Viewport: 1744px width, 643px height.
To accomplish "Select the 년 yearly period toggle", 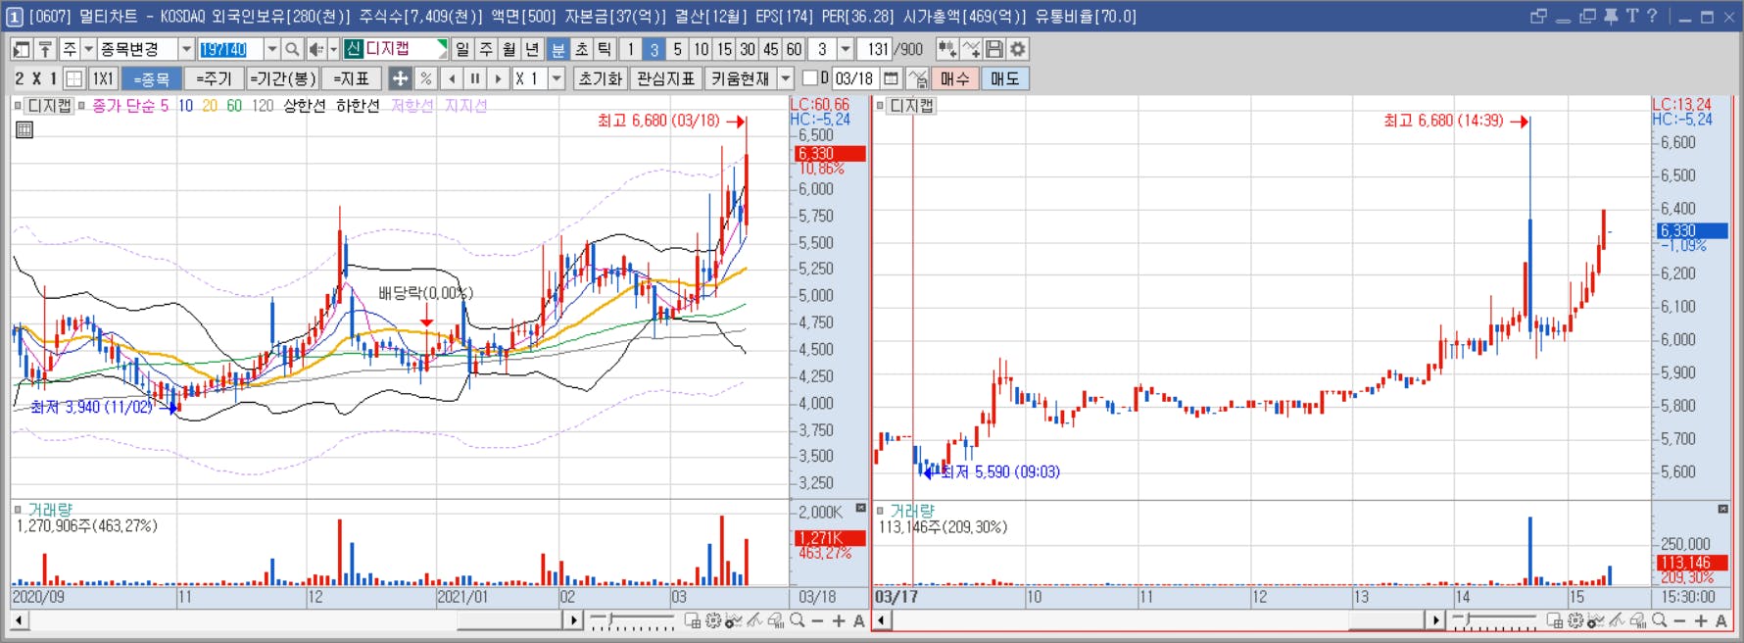I will [x=532, y=49].
